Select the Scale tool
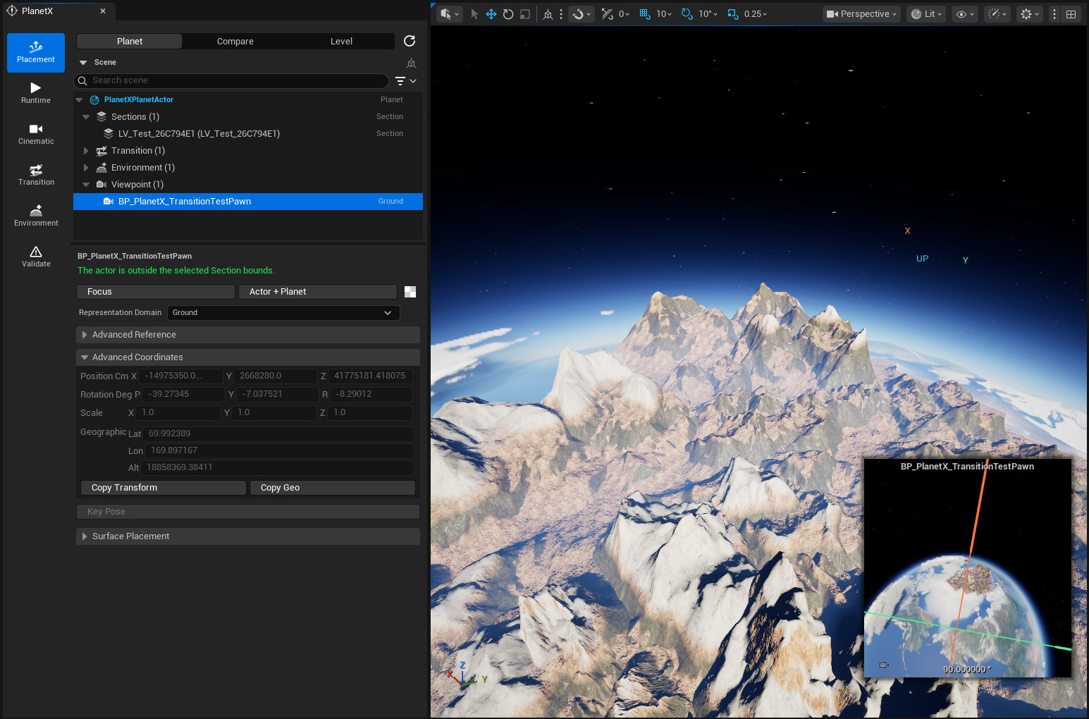Image resolution: width=1089 pixels, height=719 pixels. click(525, 14)
